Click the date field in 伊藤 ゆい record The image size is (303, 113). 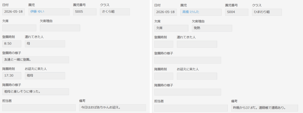(14, 12)
